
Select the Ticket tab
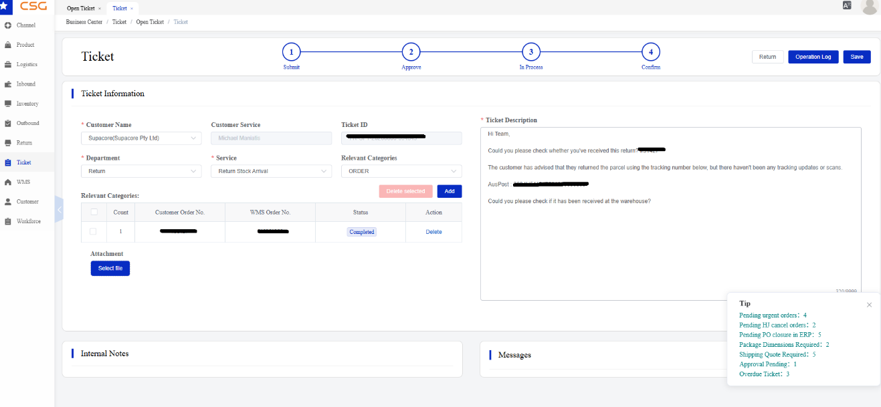tap(120, 9)
